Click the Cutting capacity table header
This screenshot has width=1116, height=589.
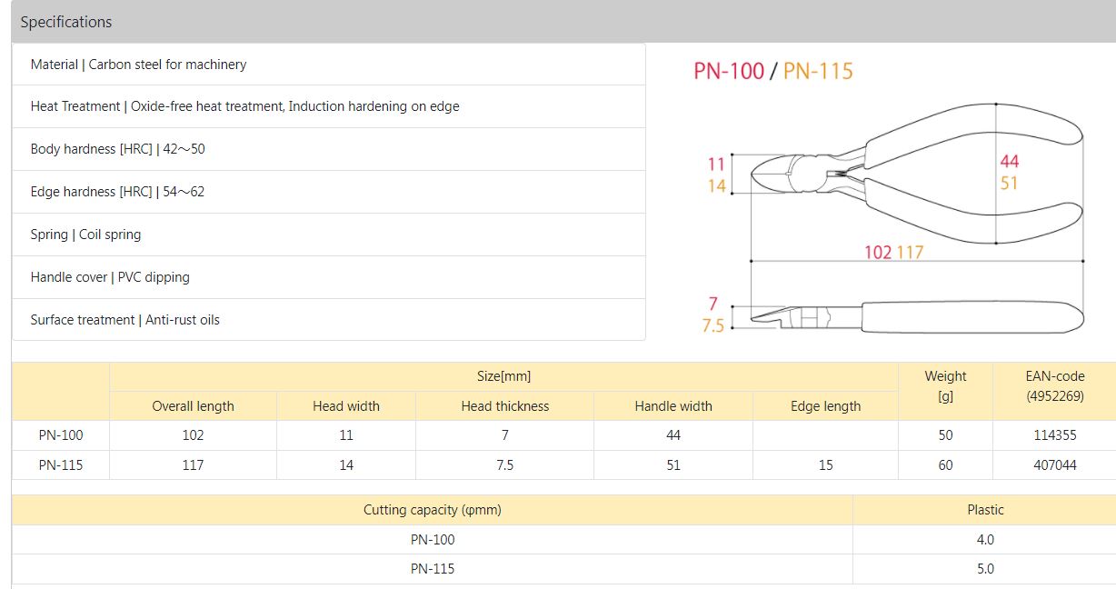click(x=433, y=510)
